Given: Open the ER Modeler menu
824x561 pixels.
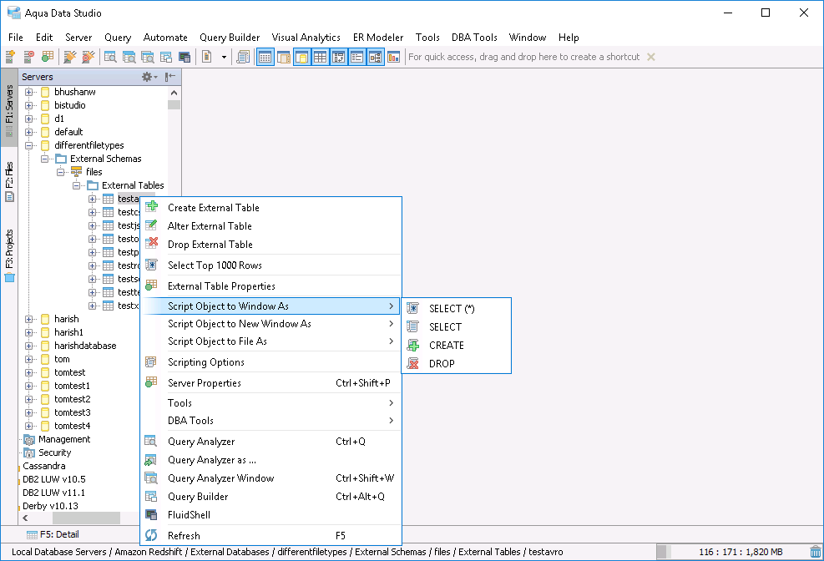Looking at the screenshot, I should (x=378, y=38).
